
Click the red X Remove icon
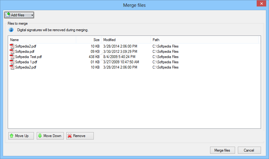pos(69,136)
